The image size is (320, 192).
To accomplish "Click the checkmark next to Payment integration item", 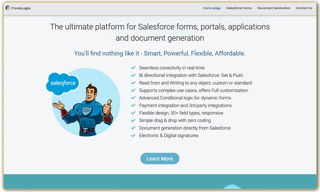I will click(133, 105).
